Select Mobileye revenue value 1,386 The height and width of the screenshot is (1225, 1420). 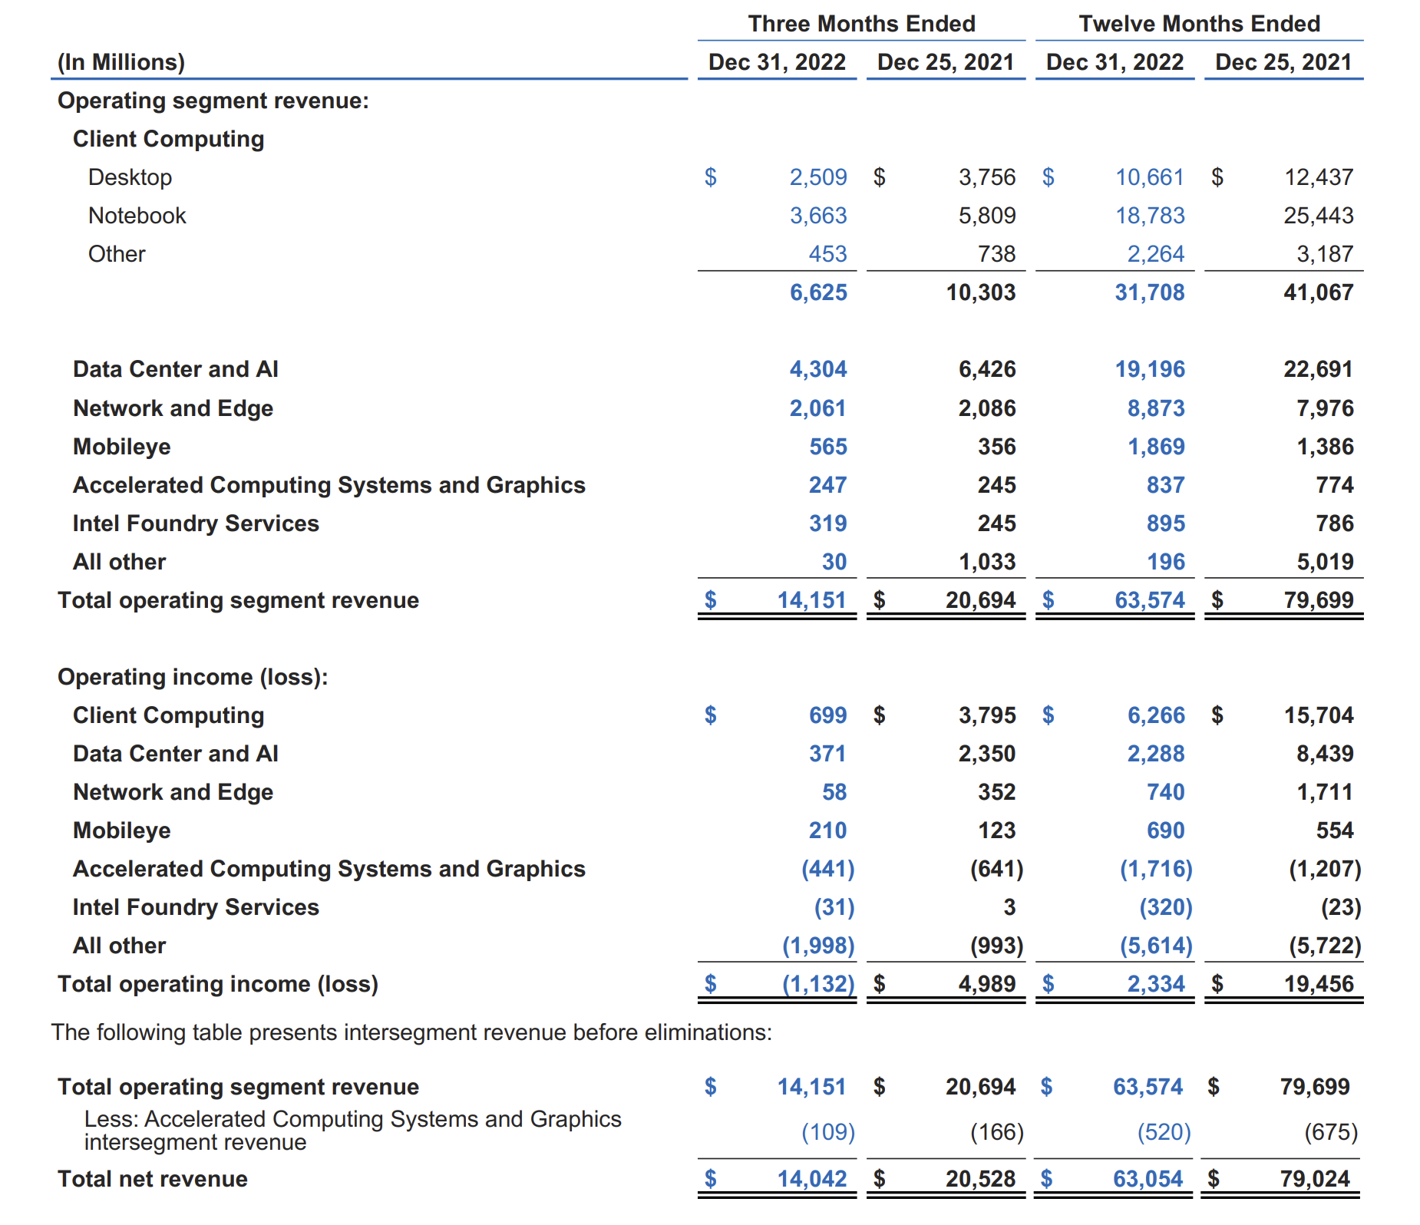click(x=1325, y=447)
